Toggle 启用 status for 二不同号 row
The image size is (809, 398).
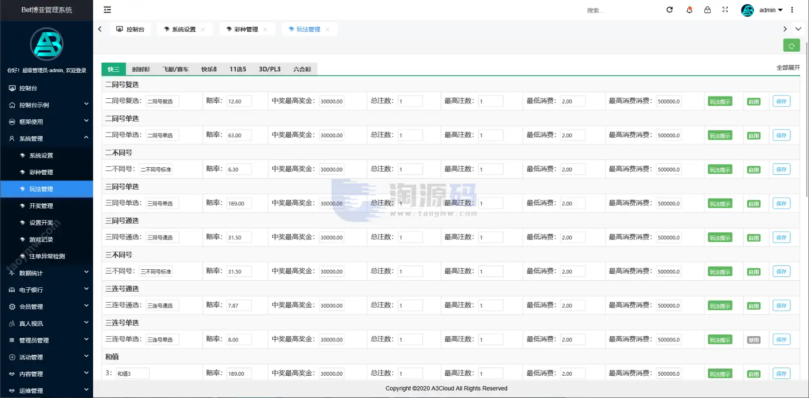coord(753,170)
